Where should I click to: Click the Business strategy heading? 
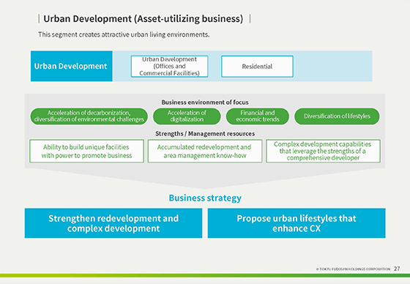205,198
